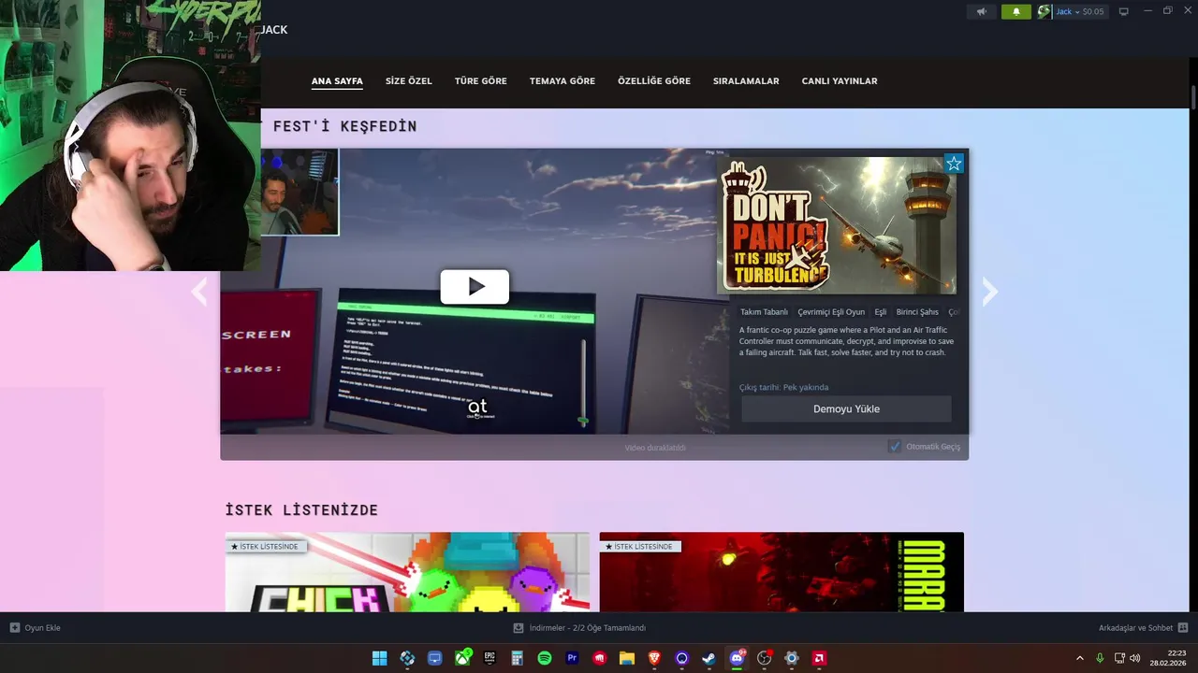Click Oyun Ekle at the bottom bar

(x=35, y=628)
